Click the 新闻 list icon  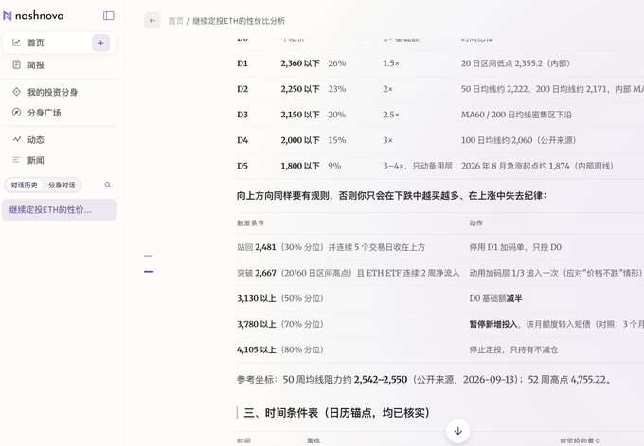coord(16,160)
